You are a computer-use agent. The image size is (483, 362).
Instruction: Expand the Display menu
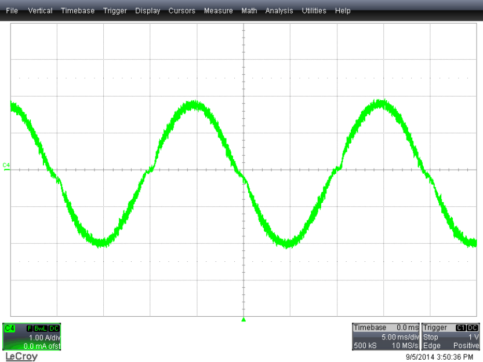148,11
